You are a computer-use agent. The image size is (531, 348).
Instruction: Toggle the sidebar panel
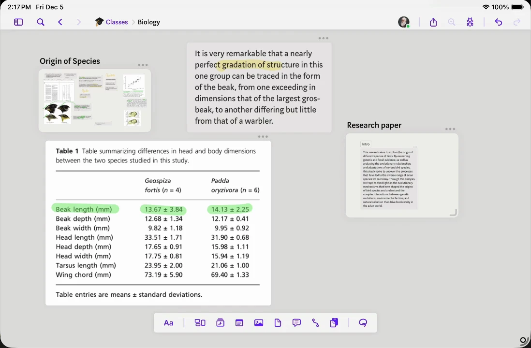18,22
